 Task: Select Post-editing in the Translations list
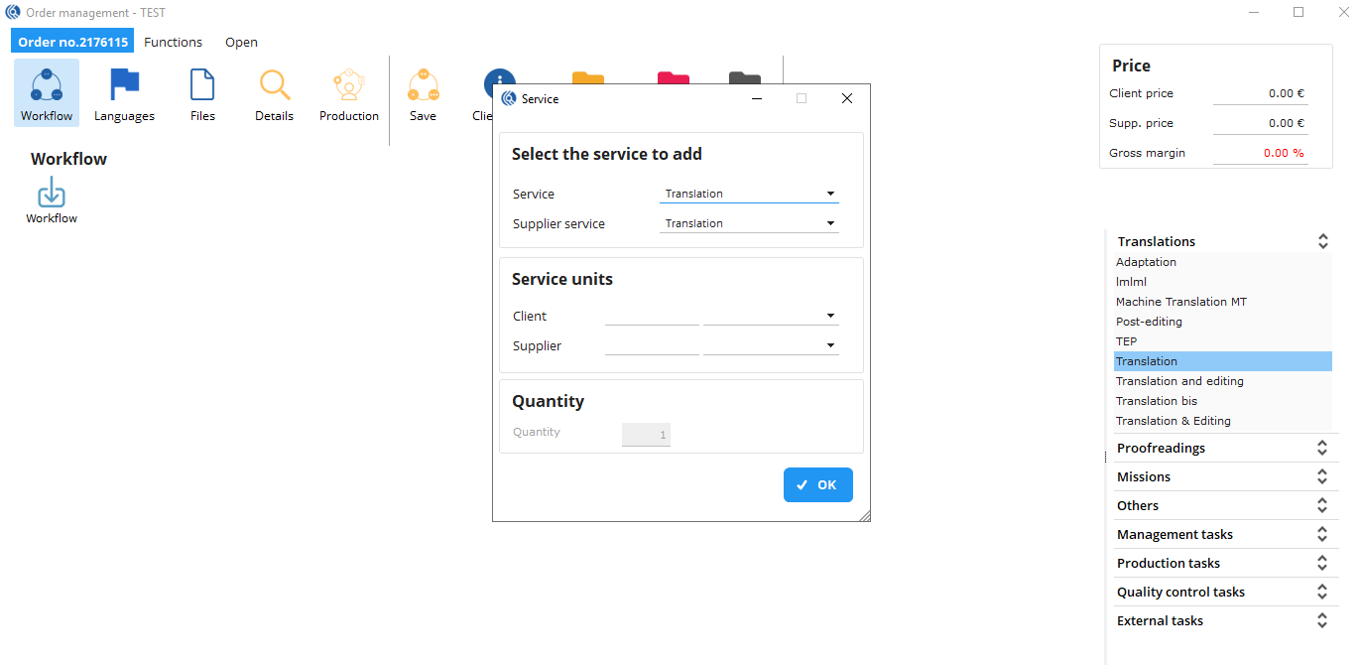[x=1149, y=322]
